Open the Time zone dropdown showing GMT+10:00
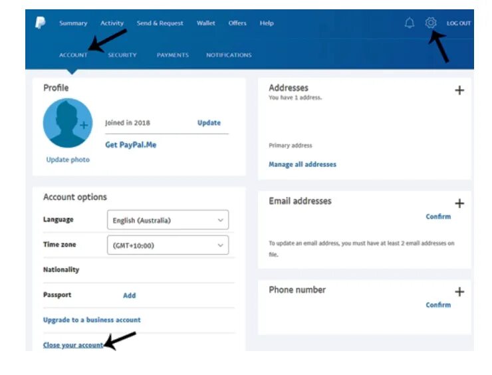 coord(168,245)
